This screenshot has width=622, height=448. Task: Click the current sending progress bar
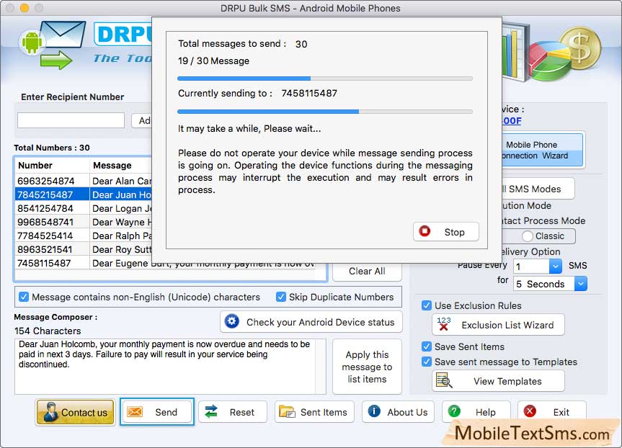pyautogui.click(x=325, y=112)
